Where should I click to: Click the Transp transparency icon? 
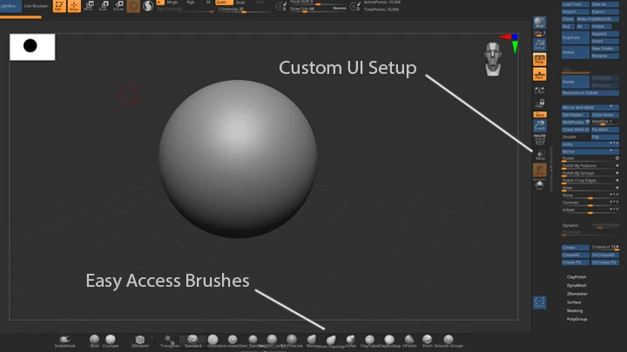tap(540, 156)
